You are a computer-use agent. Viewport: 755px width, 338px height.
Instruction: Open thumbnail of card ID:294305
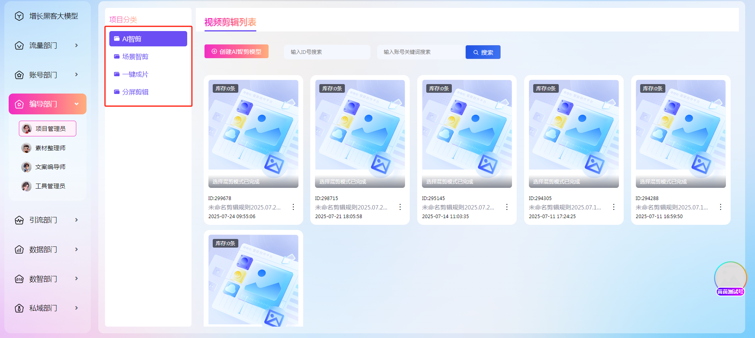(x=574, y=134)
